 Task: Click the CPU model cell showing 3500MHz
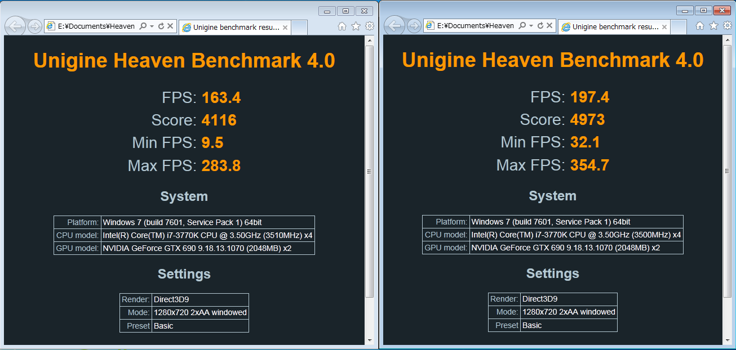[576, 235]
